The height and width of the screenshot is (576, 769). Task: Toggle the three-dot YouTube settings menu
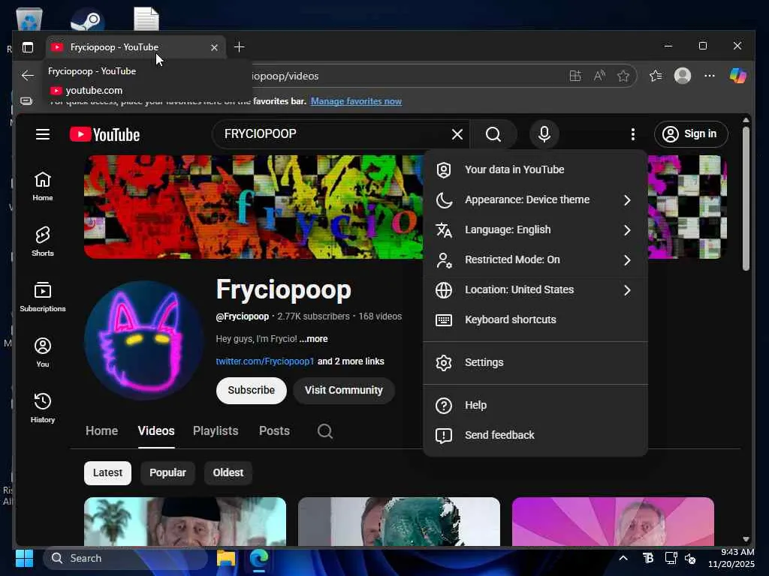pos(633,134)
